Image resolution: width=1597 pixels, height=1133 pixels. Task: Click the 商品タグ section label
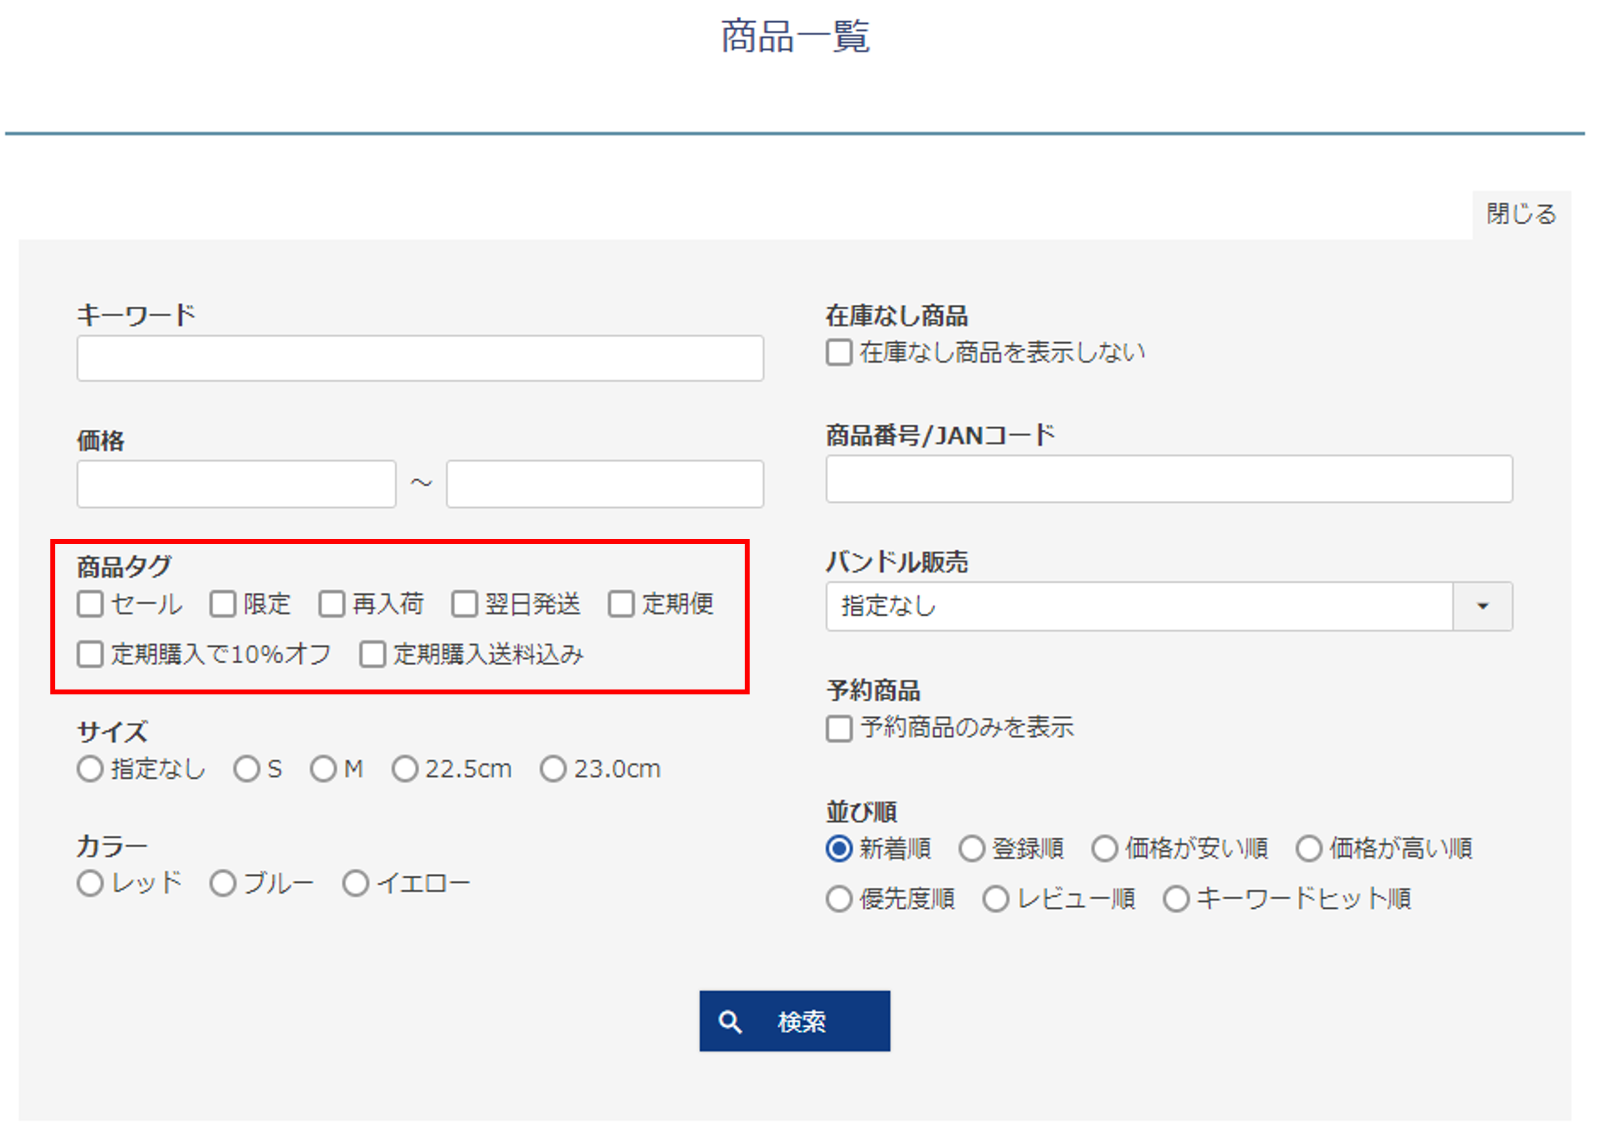pyautogui.click(x=124, y=566)
